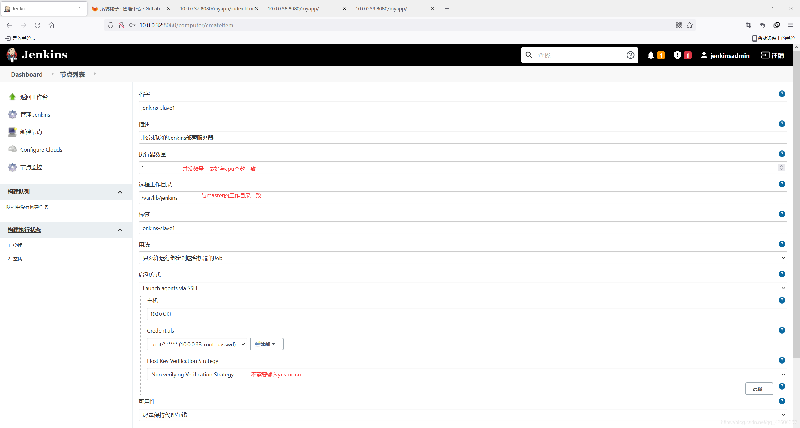Open the security shield warnings icon
The height and width of the screenshot is (428, 800).
click(677, 55)
